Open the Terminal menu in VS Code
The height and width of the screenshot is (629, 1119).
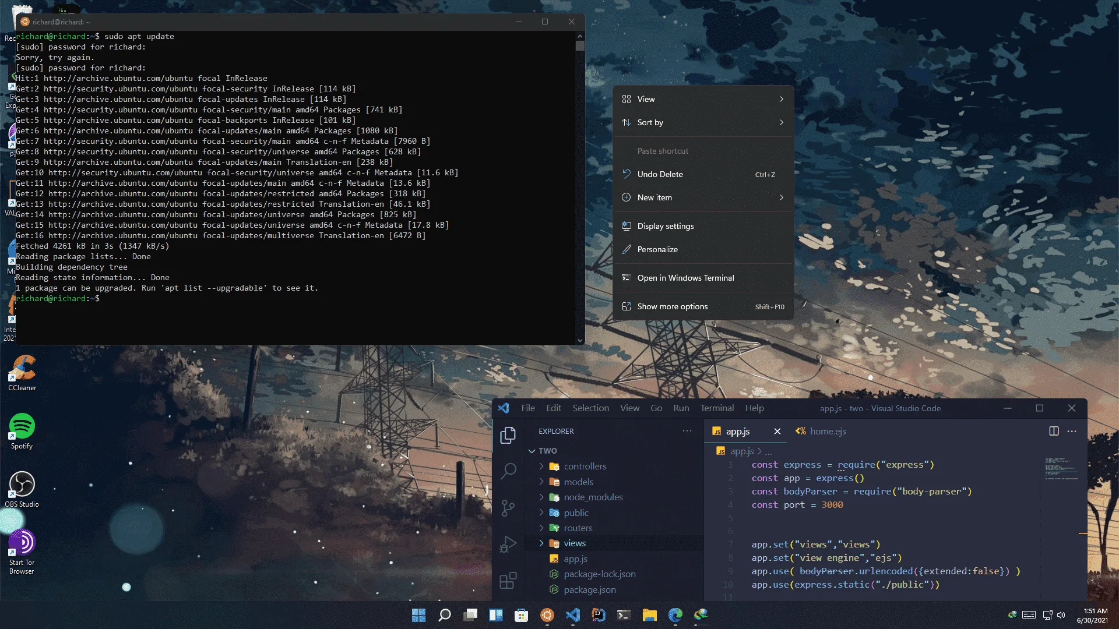717,408
